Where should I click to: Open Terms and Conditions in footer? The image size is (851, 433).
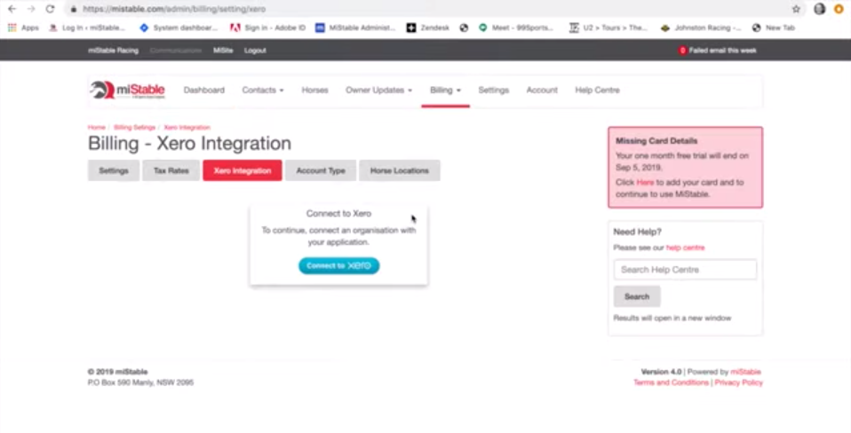pyautogui.click(x=671, y=382)
